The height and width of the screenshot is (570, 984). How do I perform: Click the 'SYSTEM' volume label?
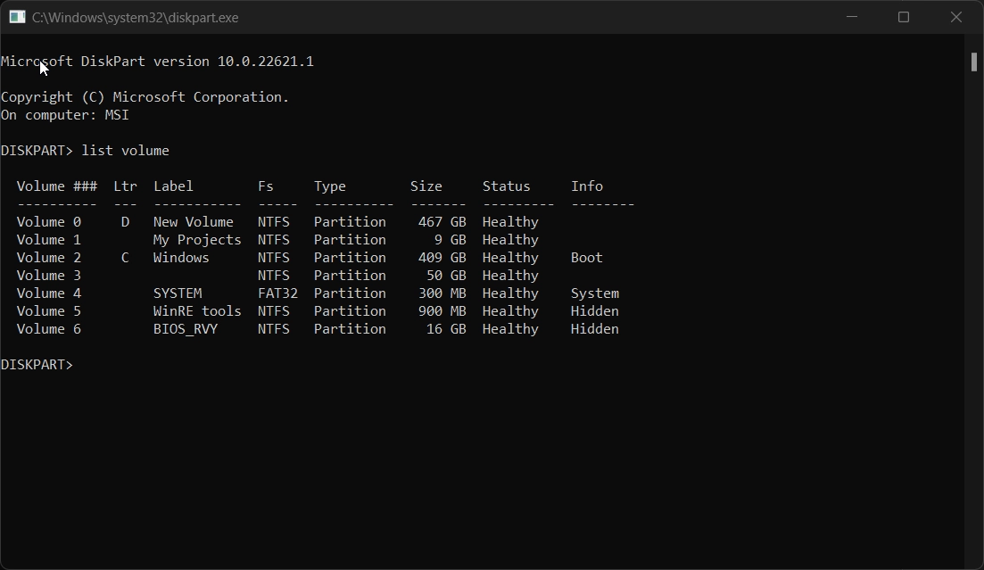178,293
